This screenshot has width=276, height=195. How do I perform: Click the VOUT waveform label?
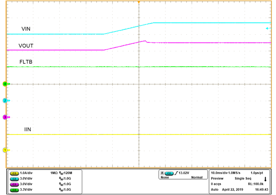26,46
